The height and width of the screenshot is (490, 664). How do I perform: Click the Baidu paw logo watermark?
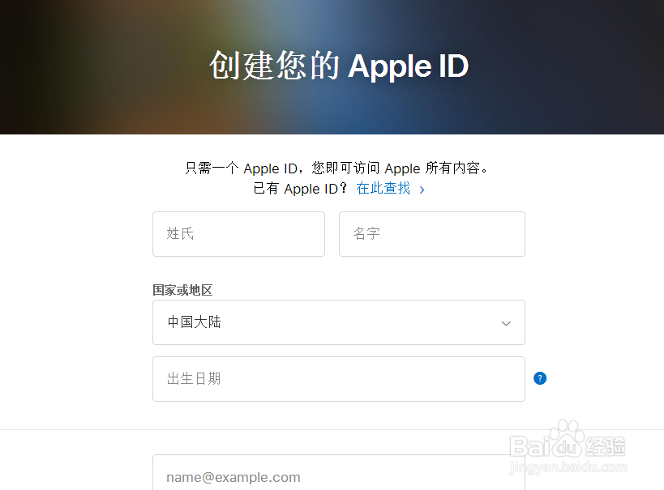point(567,439)
